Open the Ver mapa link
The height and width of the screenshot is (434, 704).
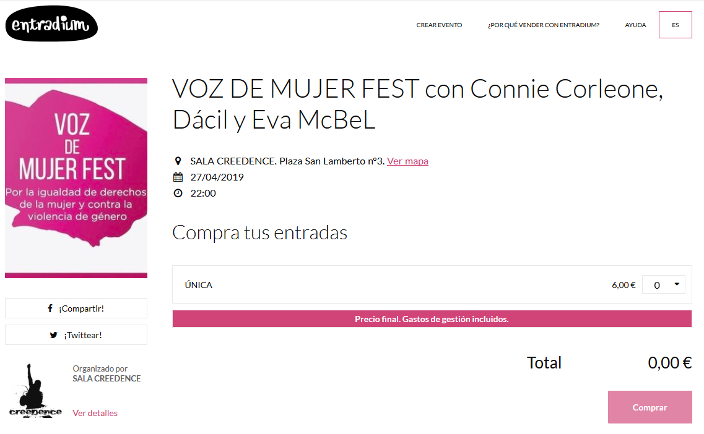click(407, 161)
